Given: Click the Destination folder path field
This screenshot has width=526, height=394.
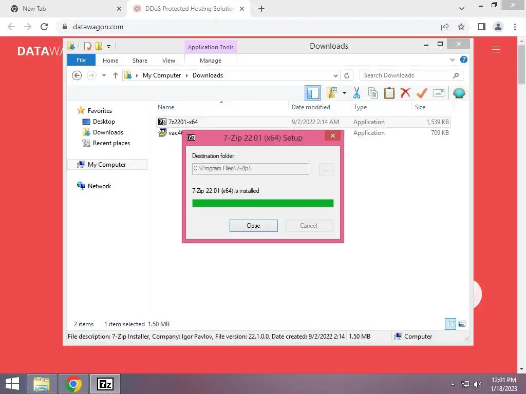Looking at the screenshot, I should [x=251, y=169].
